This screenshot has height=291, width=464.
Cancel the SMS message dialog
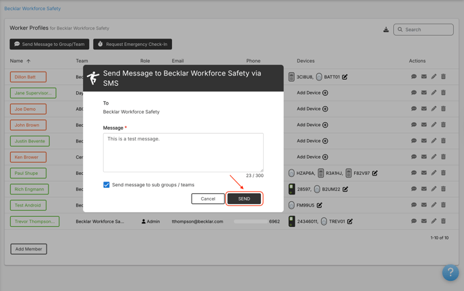click(208, 199)
